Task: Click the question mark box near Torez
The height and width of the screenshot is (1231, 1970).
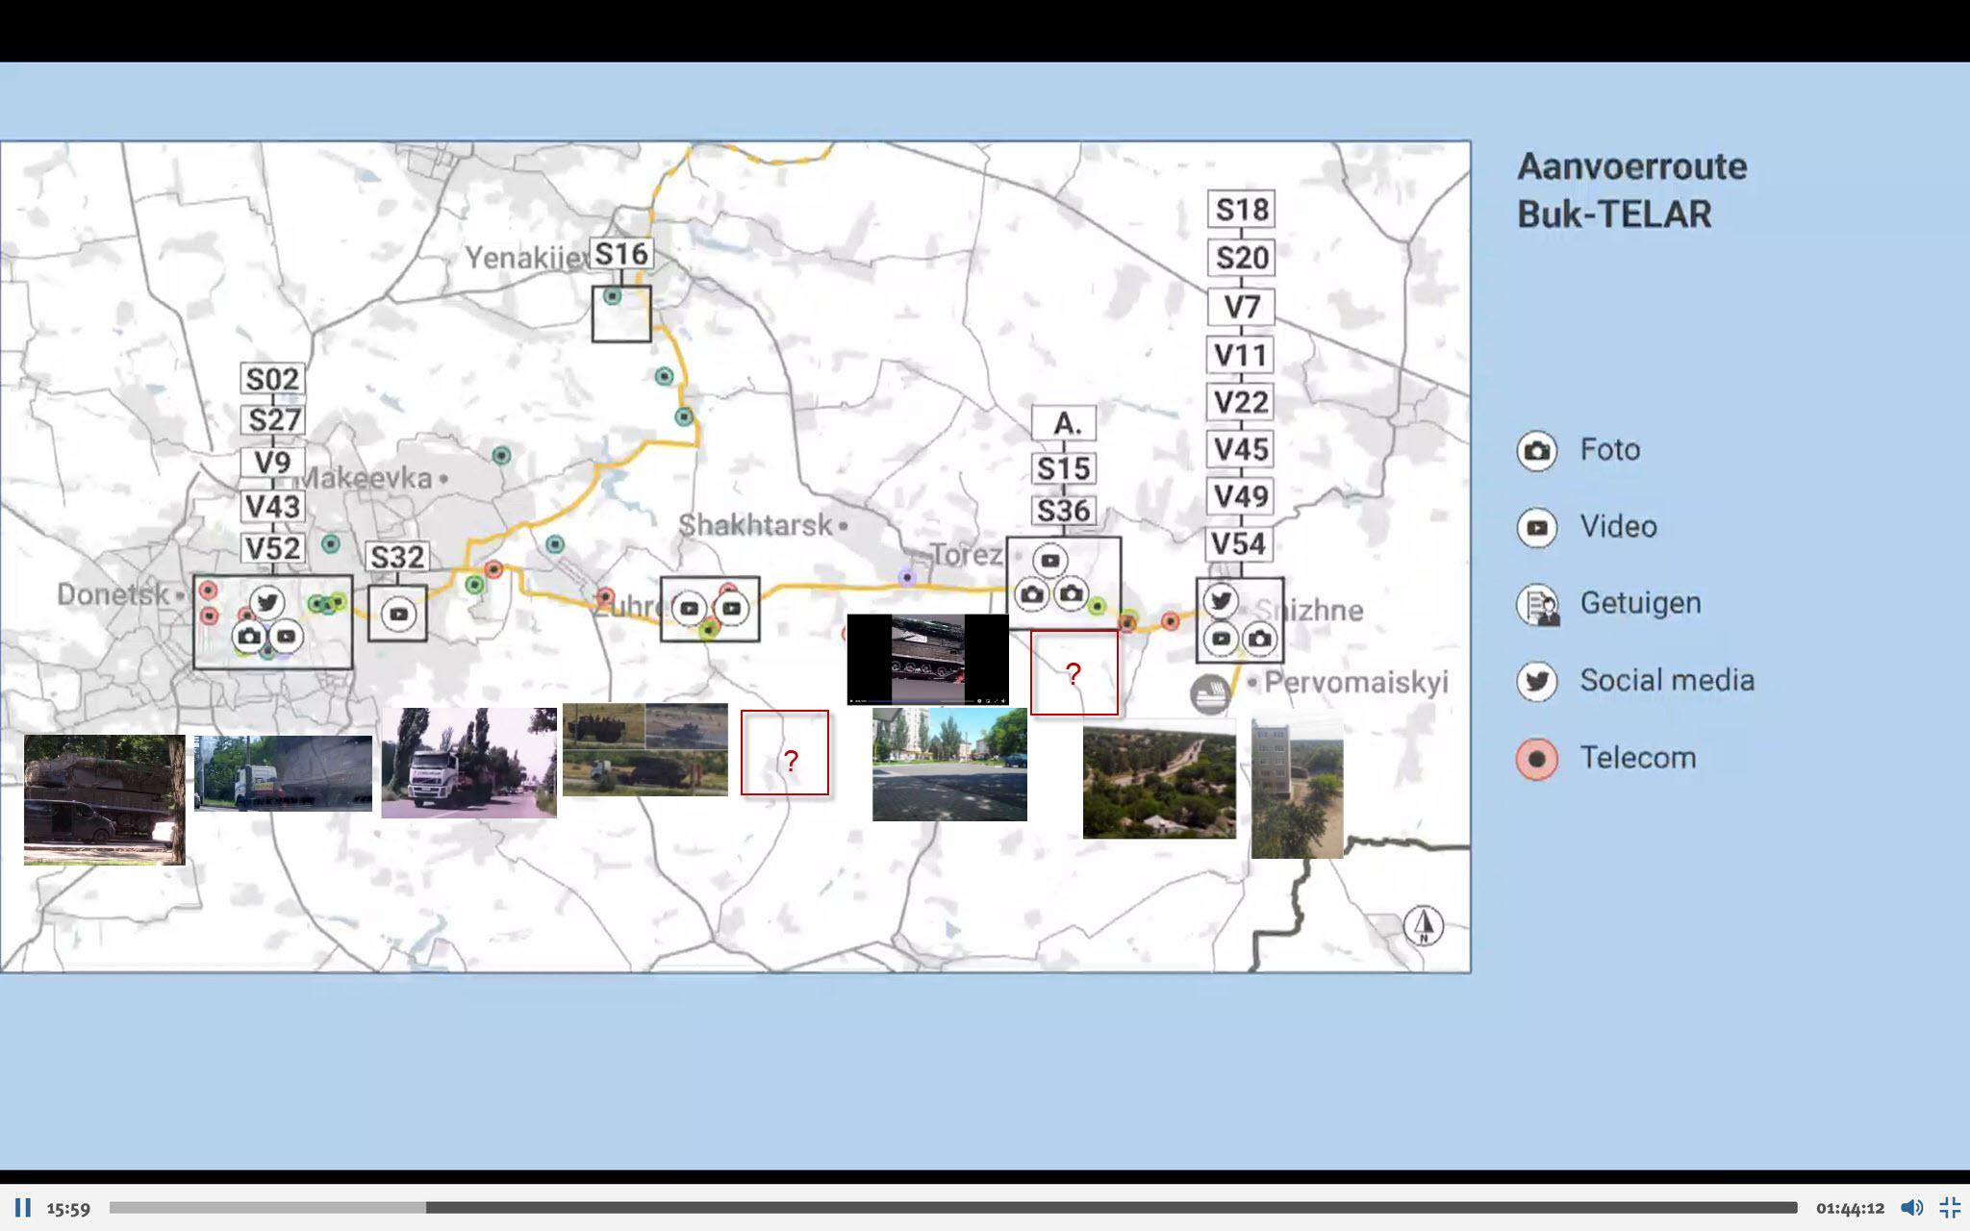Action: click(1073, 673)
